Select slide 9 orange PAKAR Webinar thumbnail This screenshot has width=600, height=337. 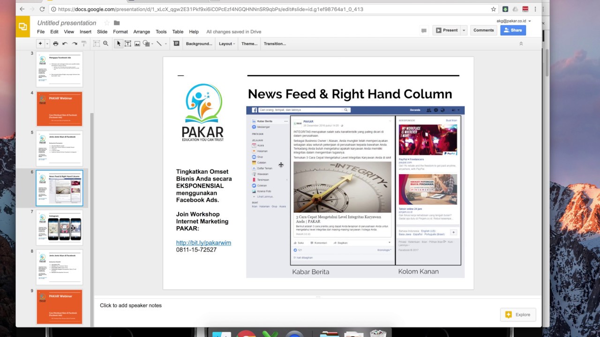pyautogui.click(x=60, y=307)
